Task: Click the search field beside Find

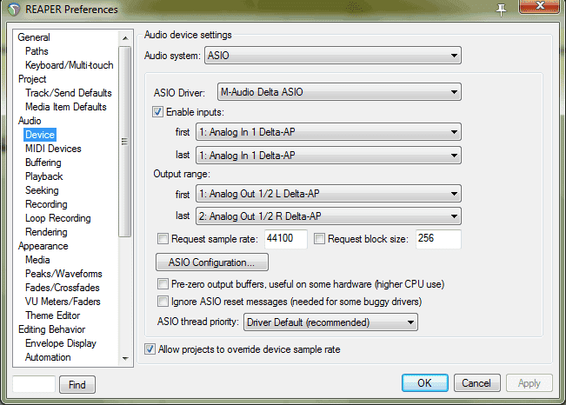Action: (34, 384)
